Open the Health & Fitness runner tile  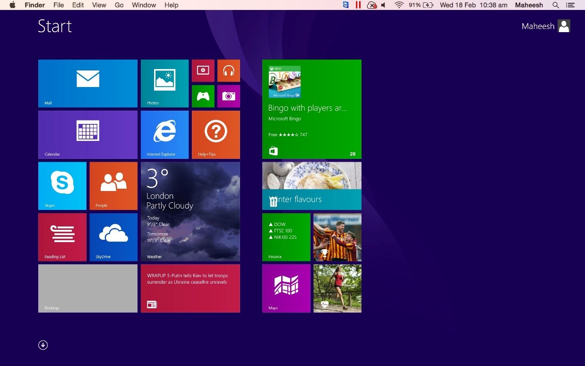tap(337, 288)
